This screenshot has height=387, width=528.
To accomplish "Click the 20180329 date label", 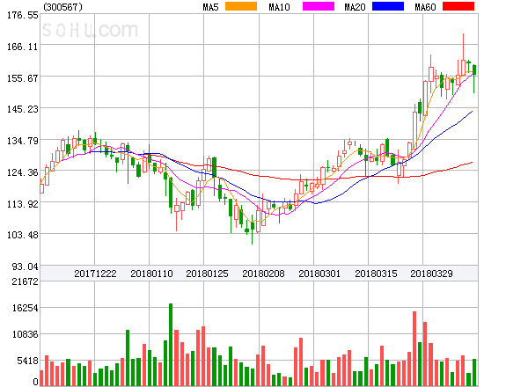I will tap(431, 274).
